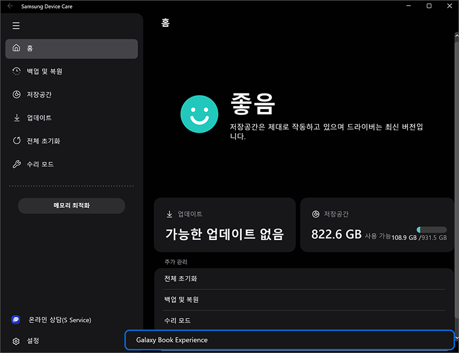
Task: Click the Galaxy Book Experience bar
Action: pyautogui.click(x=287, y=340)
